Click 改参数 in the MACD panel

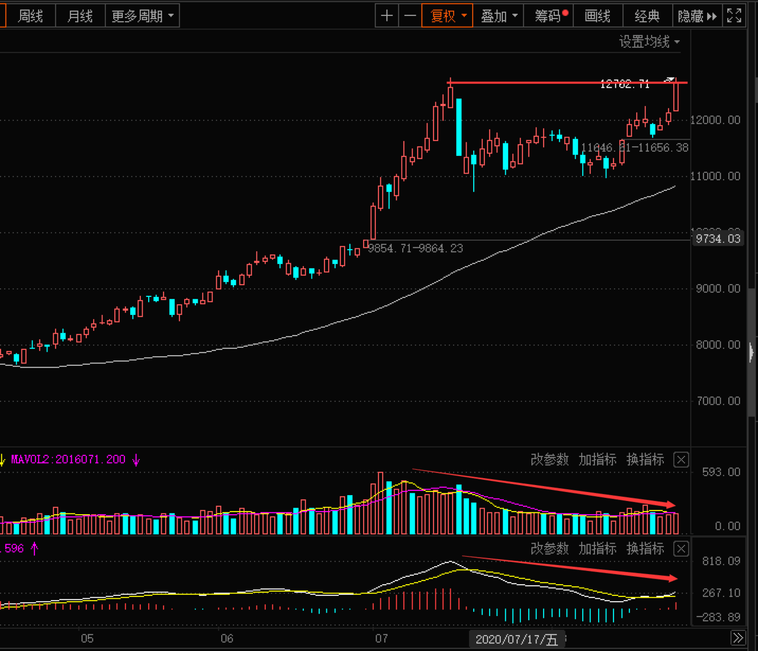click(550, 548)
